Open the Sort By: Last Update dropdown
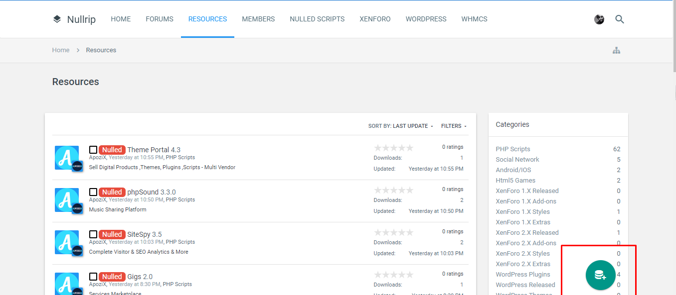The width and height of the screenshot is (676, 295). tap(401, 126)
